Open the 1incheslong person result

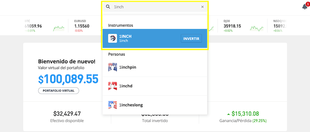(155, 105)
